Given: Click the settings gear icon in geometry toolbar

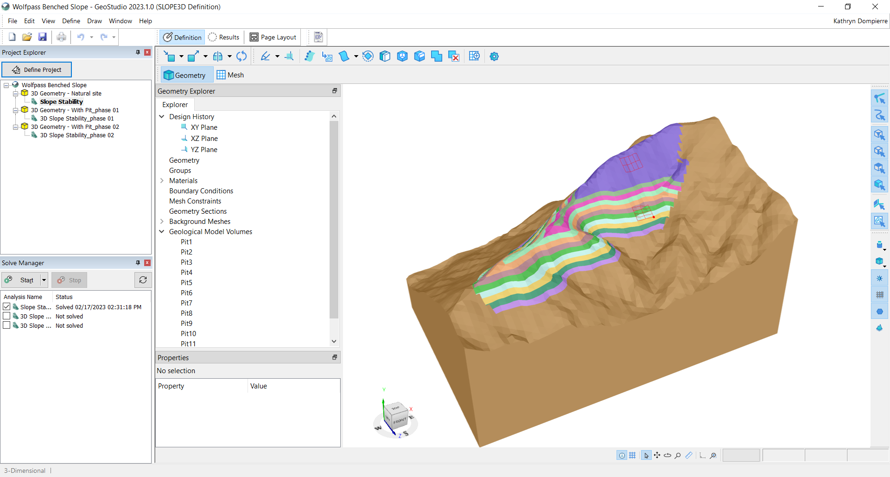Looking at the screenshot, I should [x=494, y=57].
